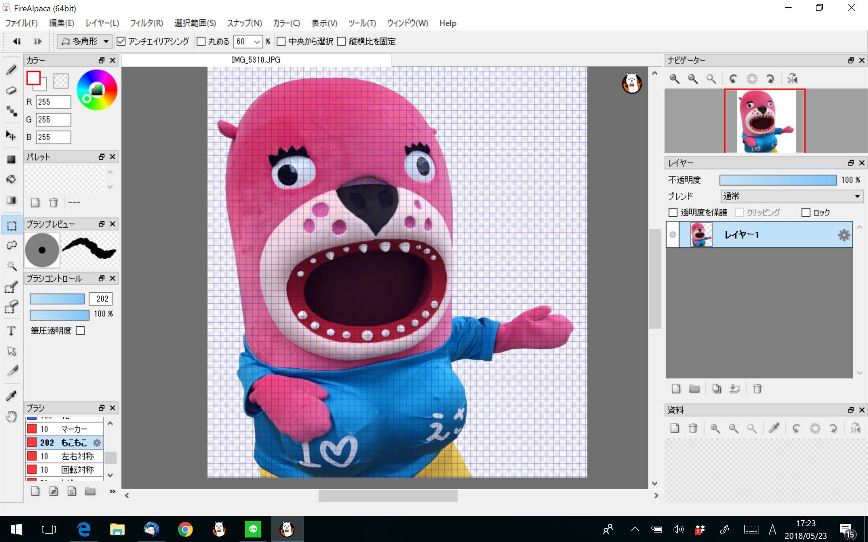Choose the Lasso selection tool

[x=11, y=245]
